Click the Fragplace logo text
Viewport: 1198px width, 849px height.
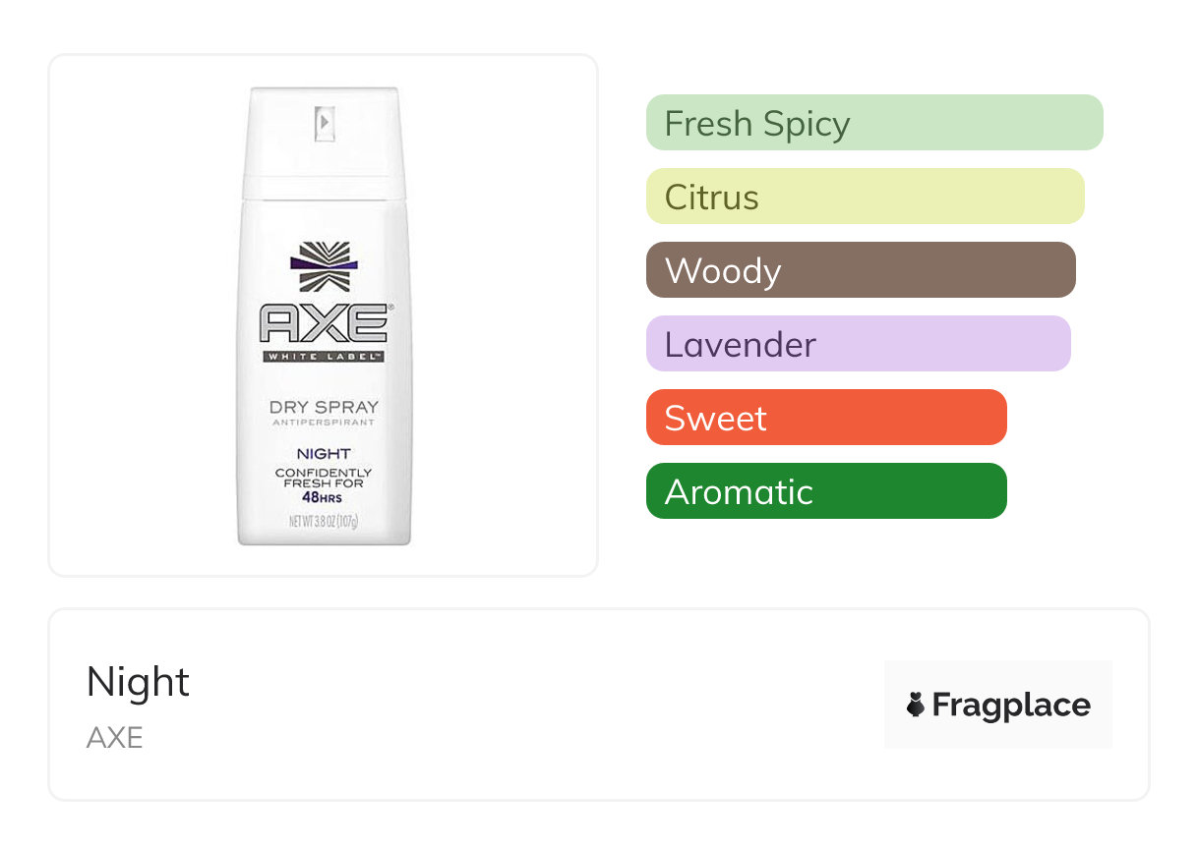tap(1010, 705)
